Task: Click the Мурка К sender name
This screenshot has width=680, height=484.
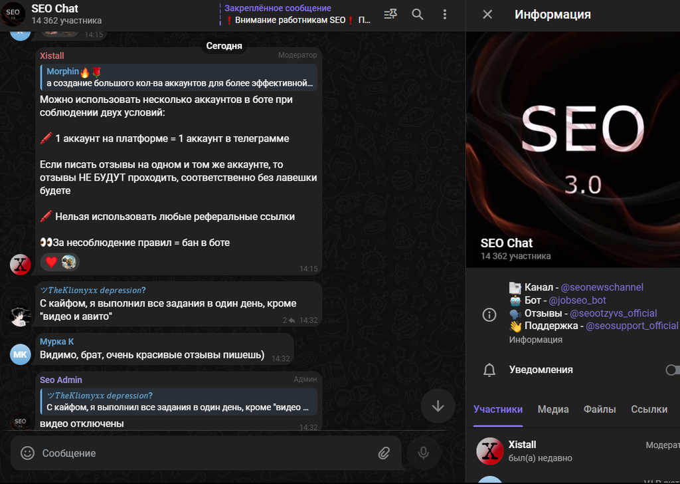Action: point(57,342)
